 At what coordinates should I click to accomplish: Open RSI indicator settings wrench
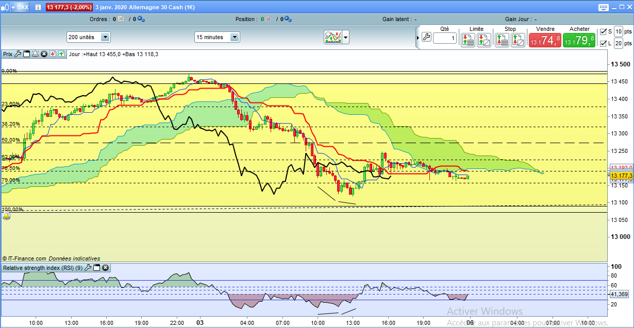88,267
